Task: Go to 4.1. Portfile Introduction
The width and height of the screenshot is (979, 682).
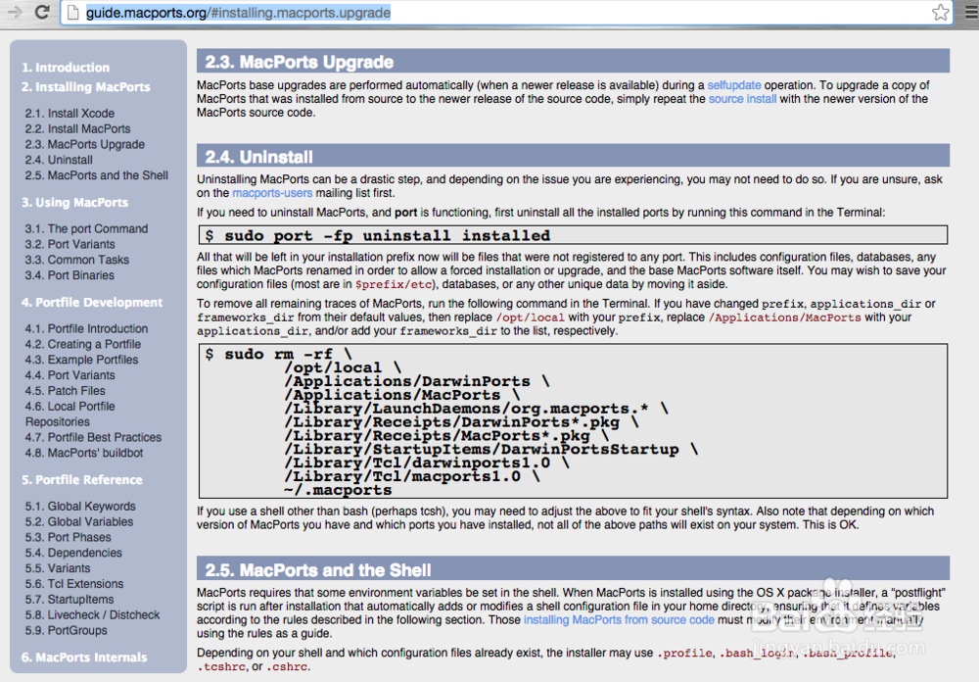Action: pos(87,329)
